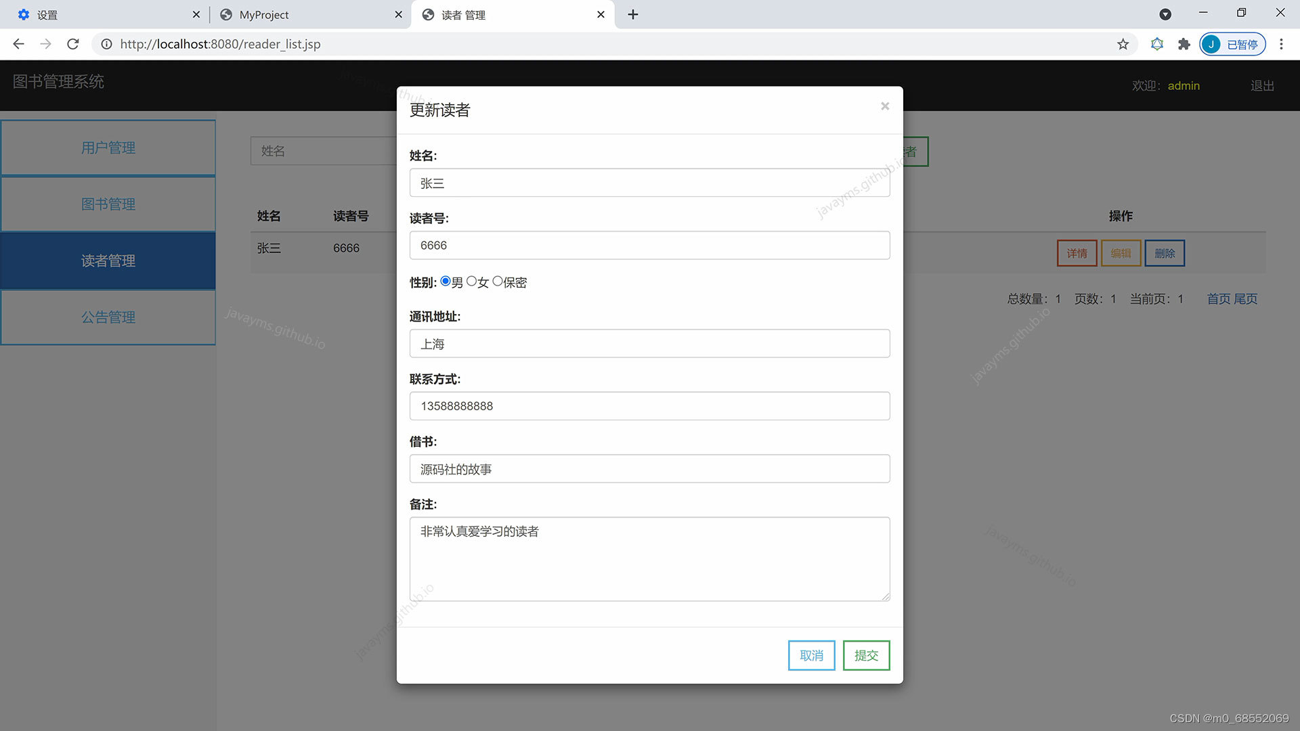Open the Chrome three-dot menu
Viewport: 1300px width, 731px height.
(x=1281, y=44)
